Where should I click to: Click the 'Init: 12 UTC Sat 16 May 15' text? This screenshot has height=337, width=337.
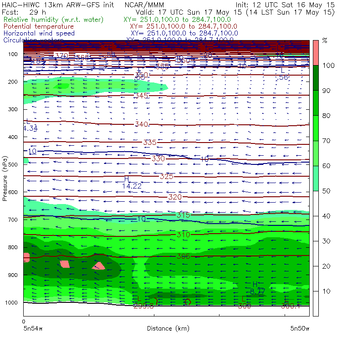[285, 5]
